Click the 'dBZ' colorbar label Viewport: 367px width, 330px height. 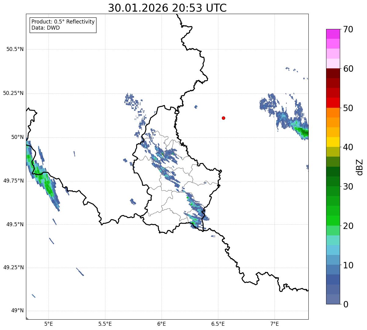coord(360,167)
